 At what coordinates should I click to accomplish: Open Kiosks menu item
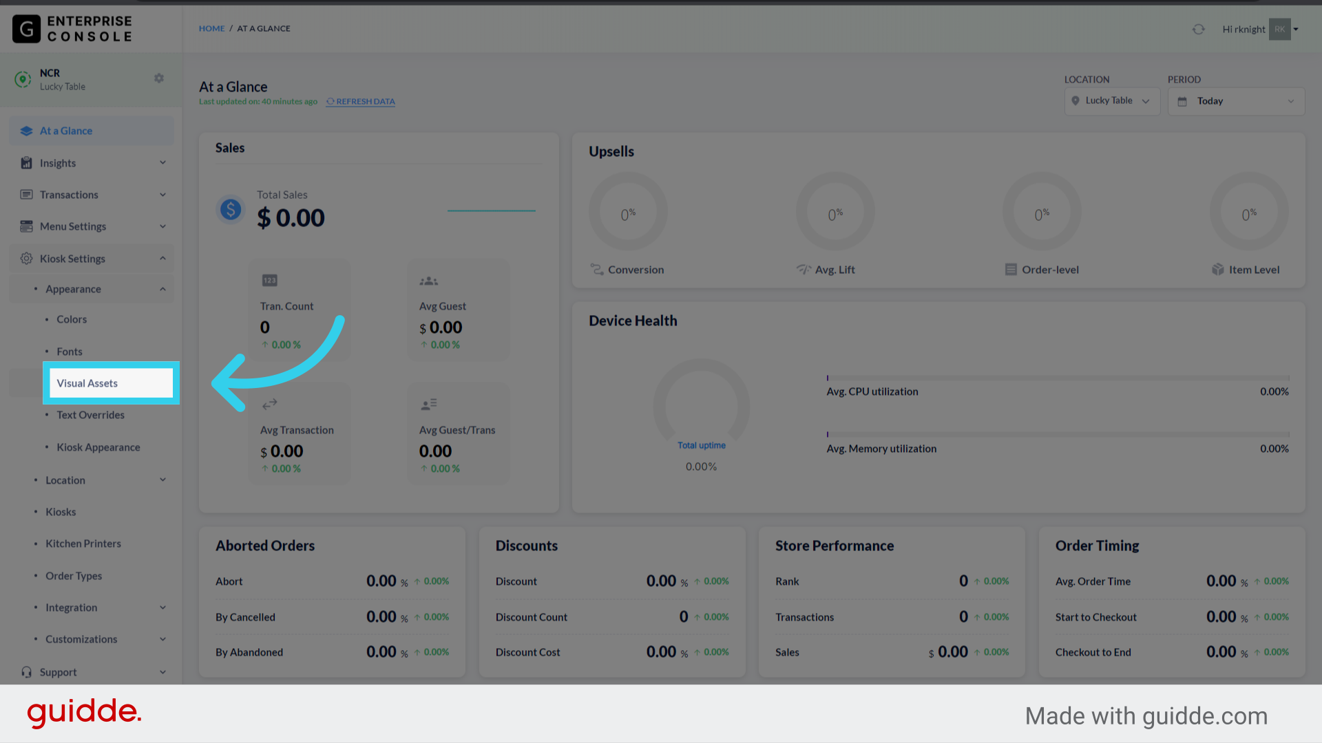(61, 512)
